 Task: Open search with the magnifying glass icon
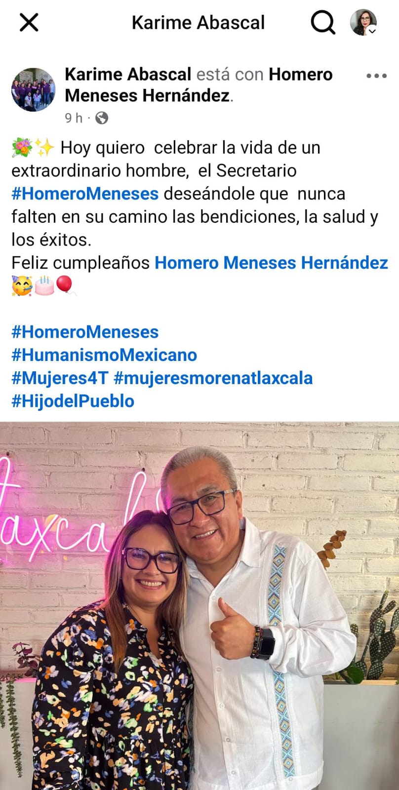(322, 23)
